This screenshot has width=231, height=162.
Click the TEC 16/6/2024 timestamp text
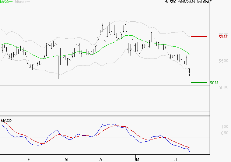pyautogui.click(x=188, y=1)
